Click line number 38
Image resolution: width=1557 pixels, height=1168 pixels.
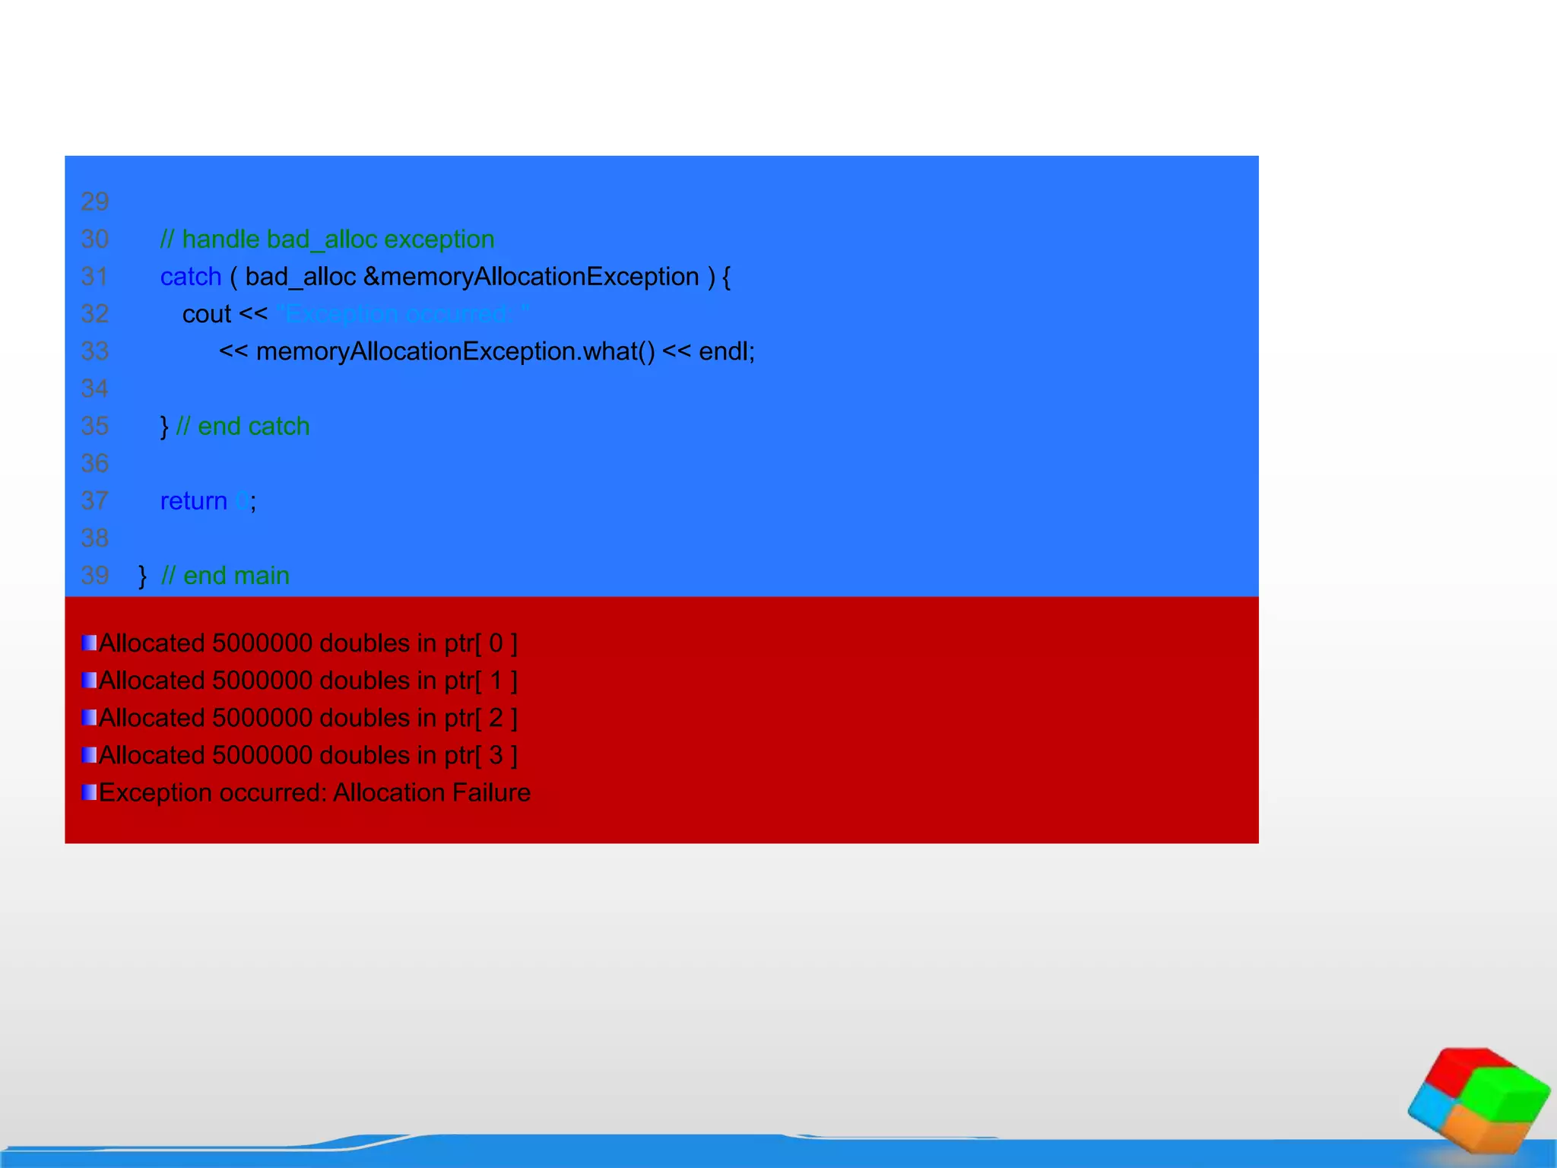(x=95, y=538)
